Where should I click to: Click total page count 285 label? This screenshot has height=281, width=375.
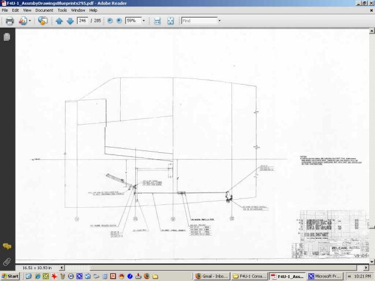[x=97, y=21]
